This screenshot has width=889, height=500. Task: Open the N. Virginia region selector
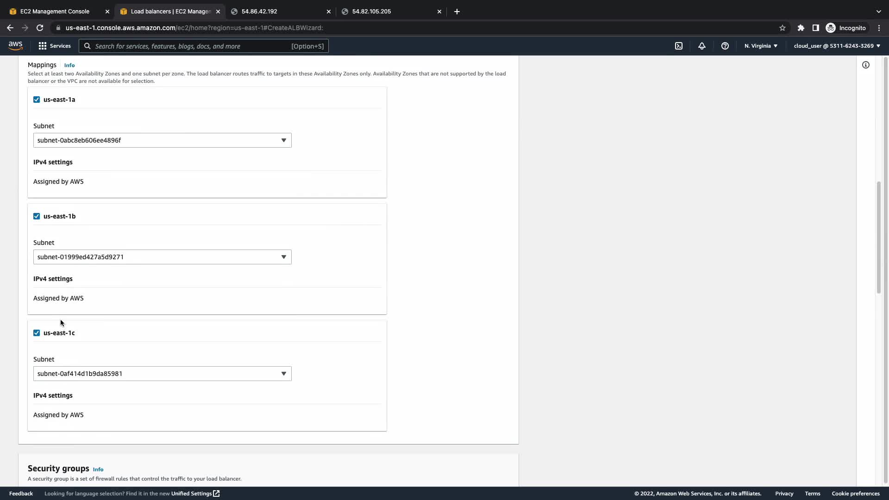point(761,46)
